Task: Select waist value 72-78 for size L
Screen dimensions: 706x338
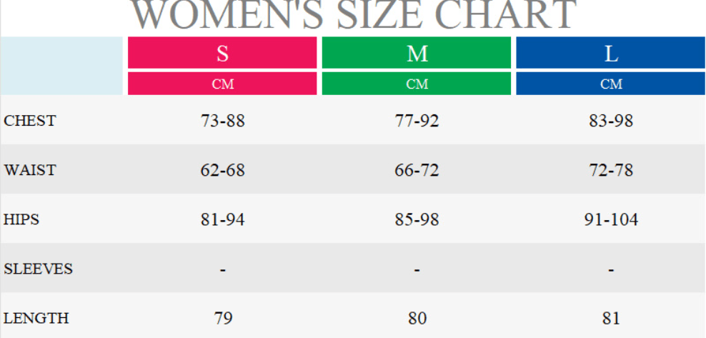Action: click(611, 170)
